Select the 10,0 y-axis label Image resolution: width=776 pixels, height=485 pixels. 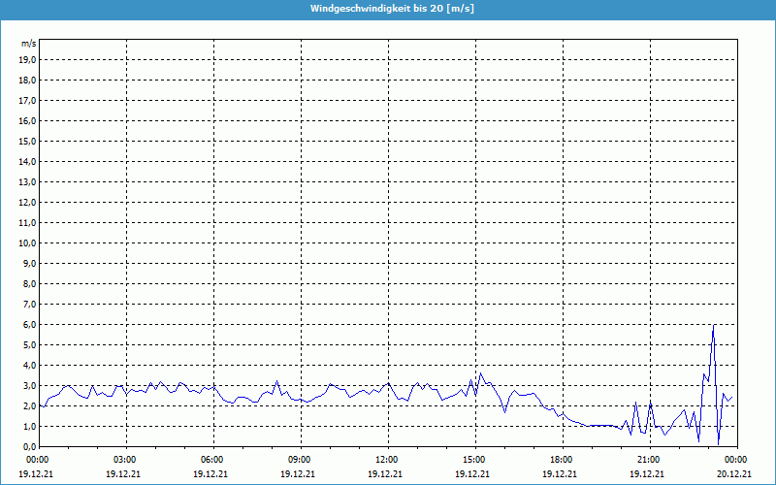point(28,242)
